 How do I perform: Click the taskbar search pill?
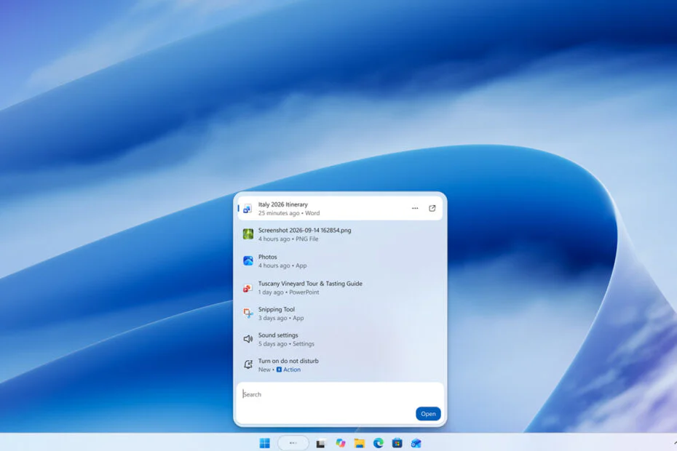click(x=293, y=443)
